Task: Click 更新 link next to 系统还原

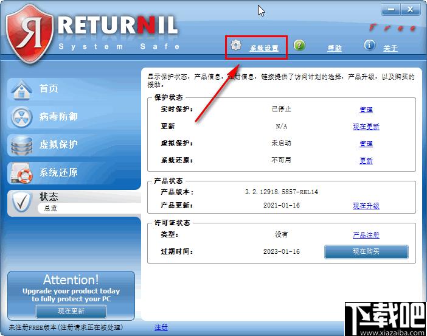Action: click(x=366, y=161)
